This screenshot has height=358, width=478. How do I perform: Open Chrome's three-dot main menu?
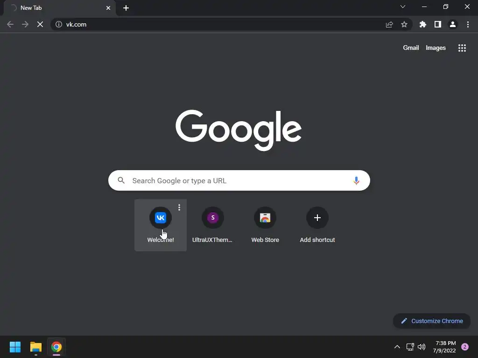point(468,24)
